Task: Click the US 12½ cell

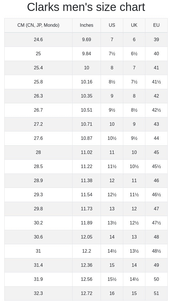Action: (112, 195)
